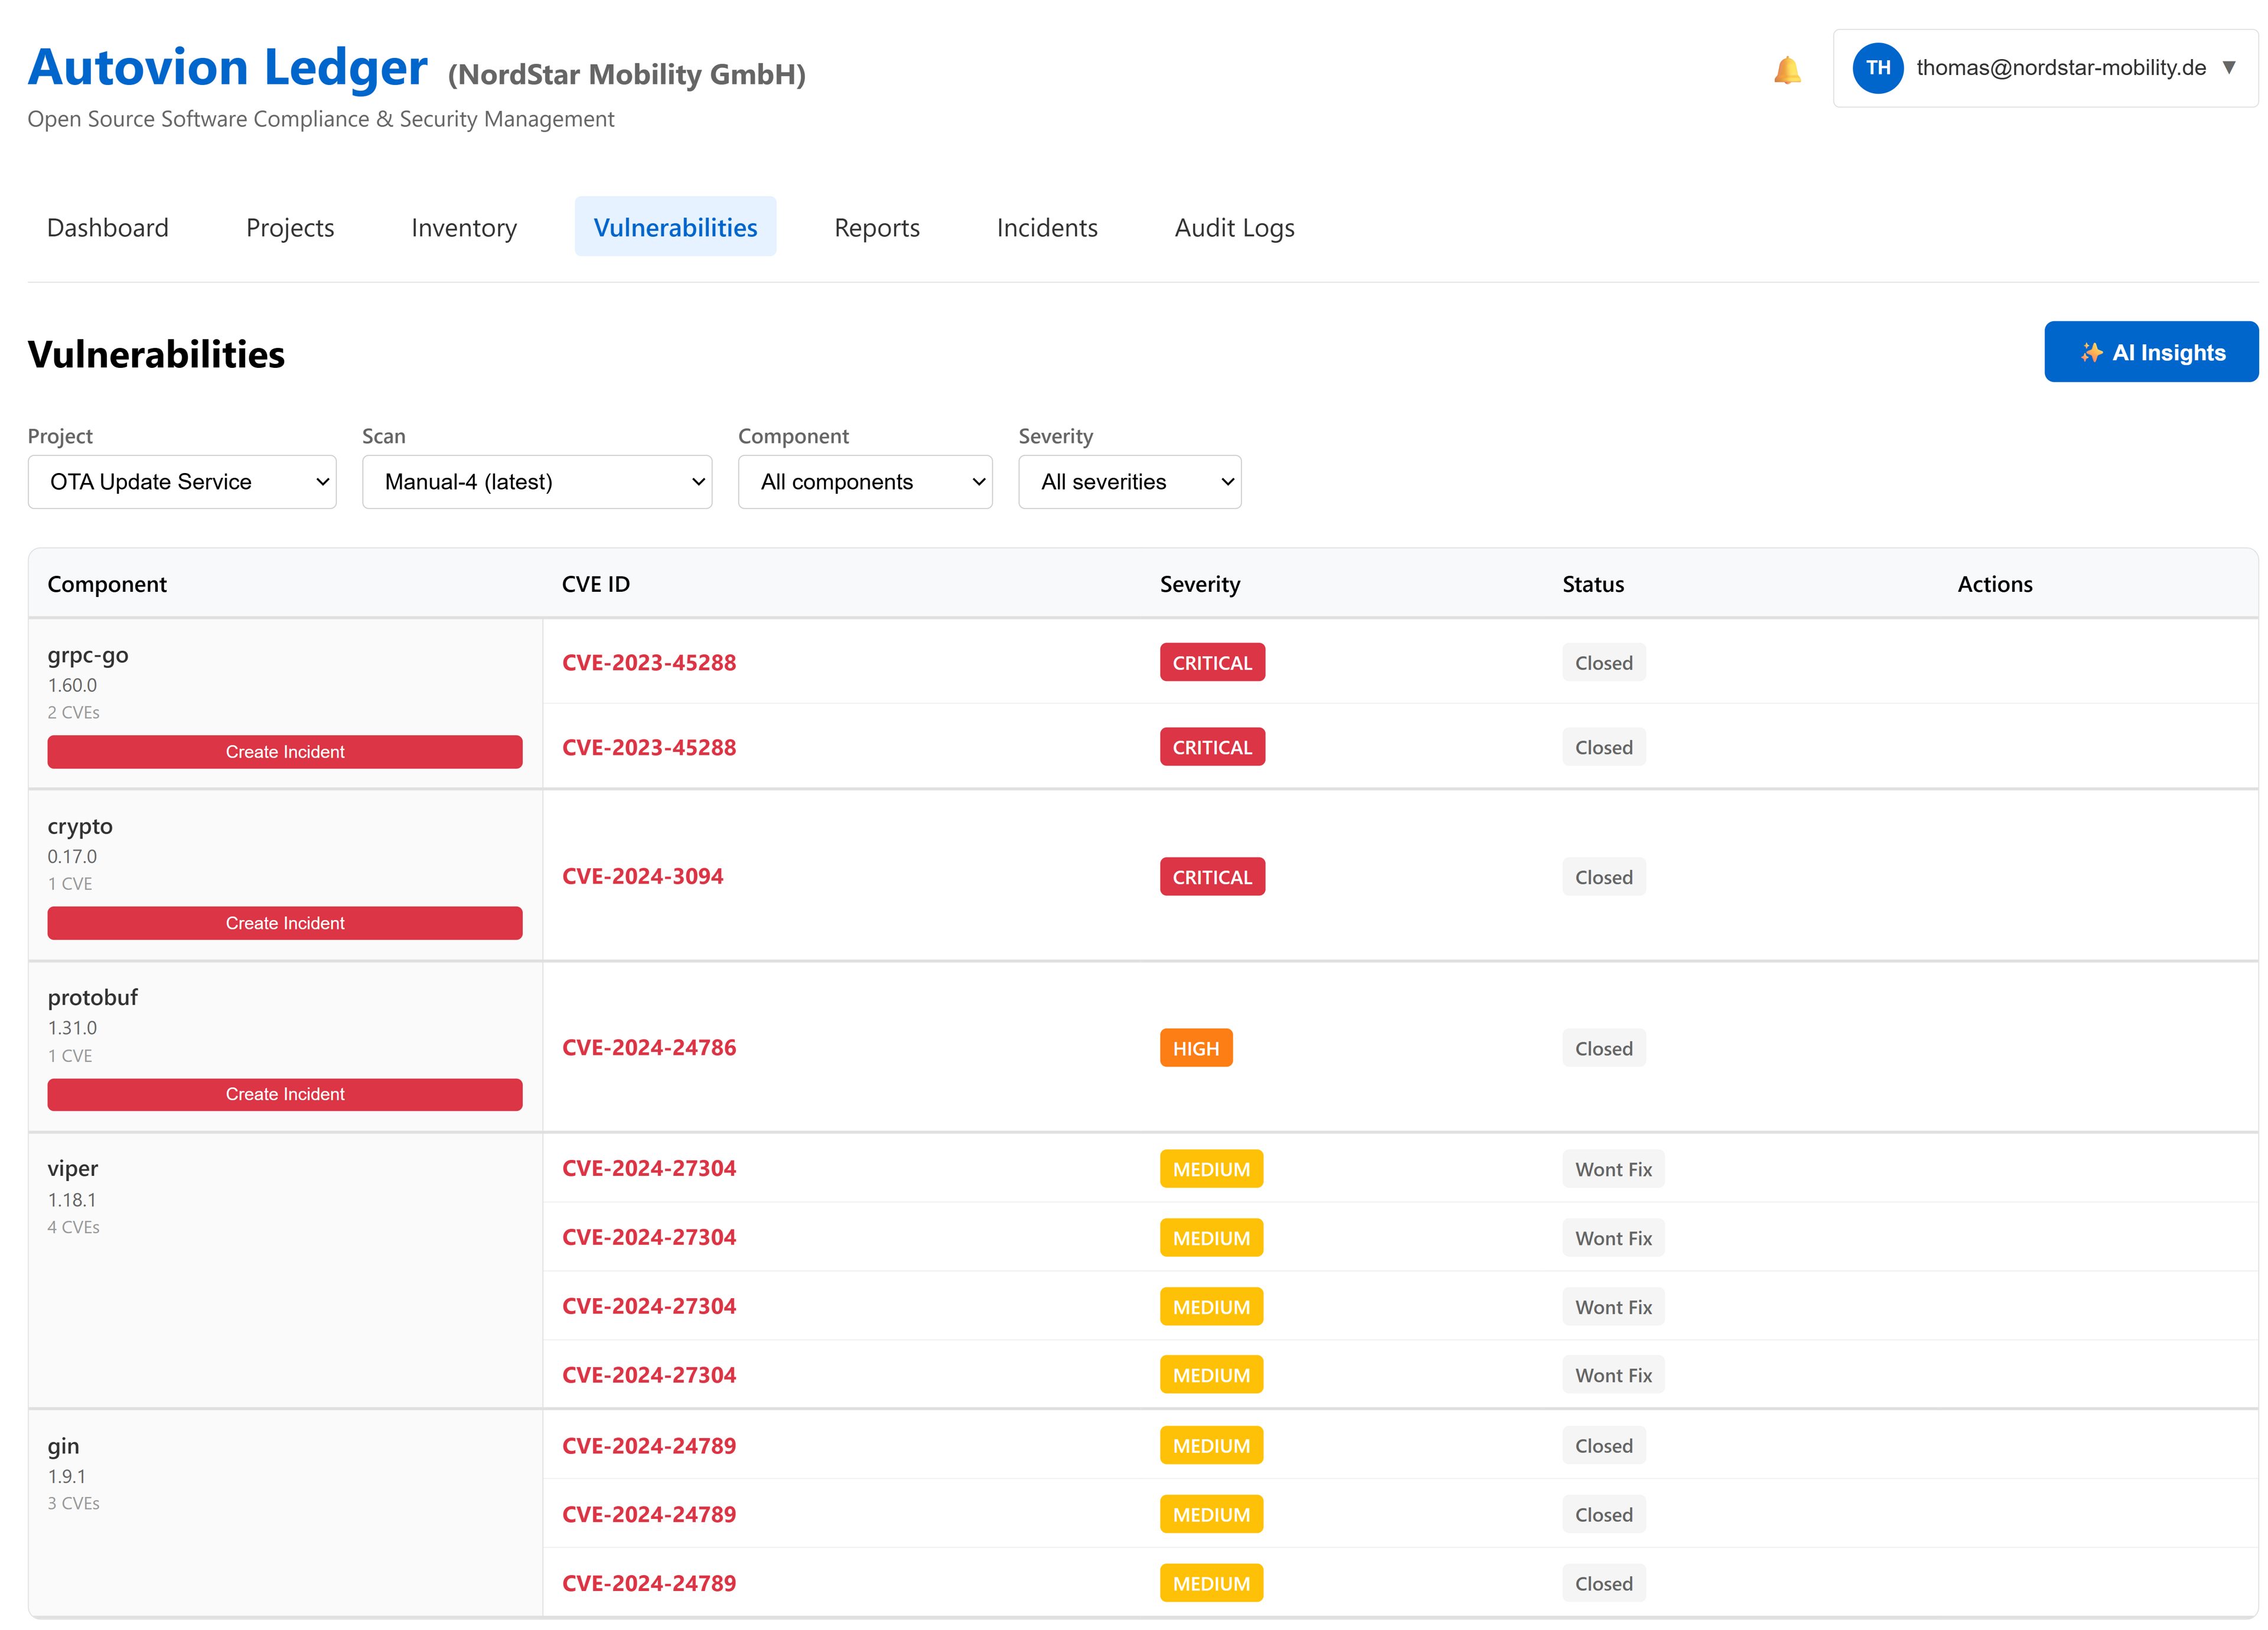Viewport: 2268px width, 1630px height.
Task: Open the All components dropdown
Action: 865,481
